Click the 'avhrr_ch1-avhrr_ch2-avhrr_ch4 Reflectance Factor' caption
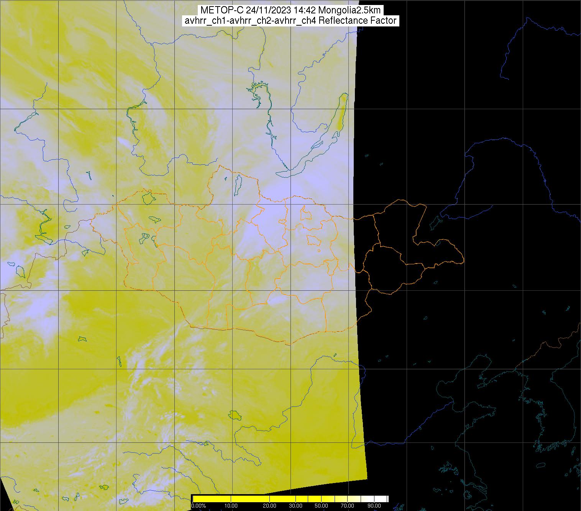The image size is (581, 511). tap(290, 21)
